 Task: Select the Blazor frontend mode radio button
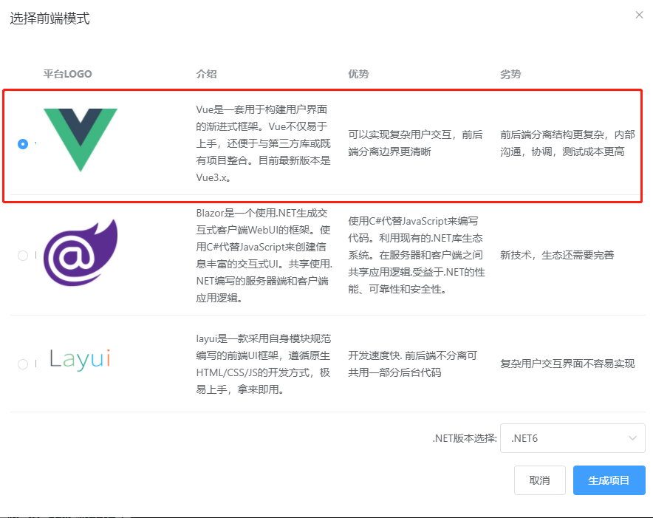tap(23, 255)
